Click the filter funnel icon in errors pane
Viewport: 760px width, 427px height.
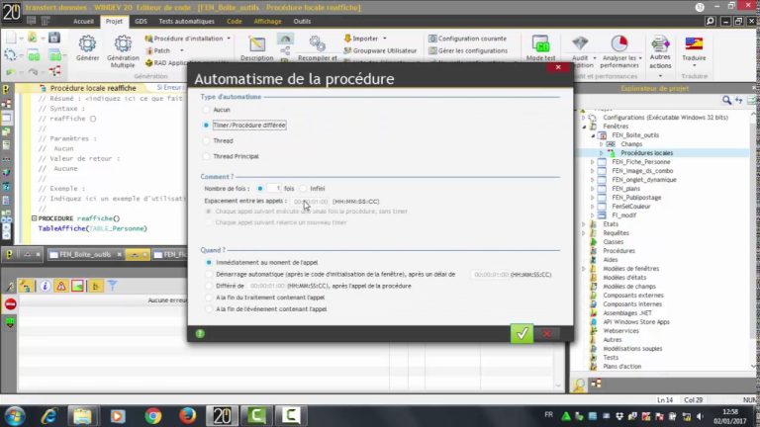coord(112,286)
